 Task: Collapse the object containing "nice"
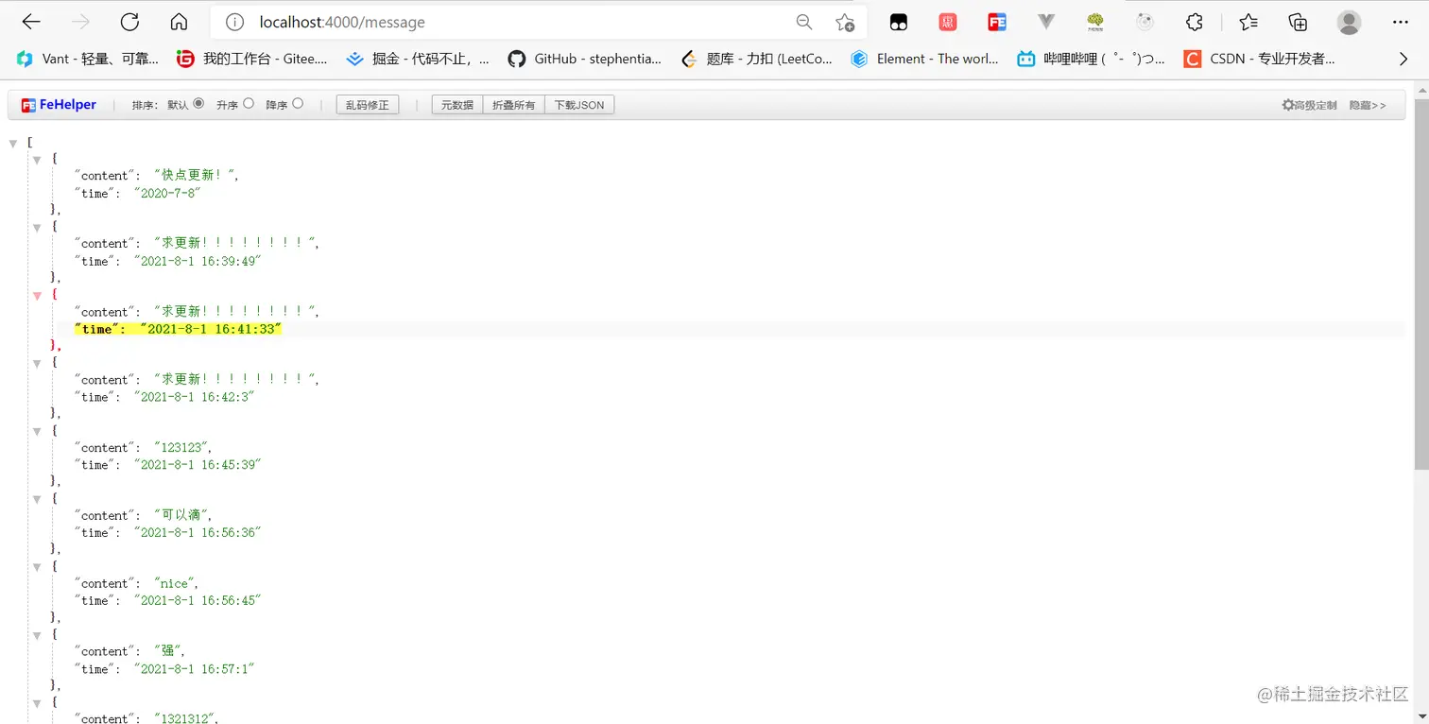click(37, 567)
